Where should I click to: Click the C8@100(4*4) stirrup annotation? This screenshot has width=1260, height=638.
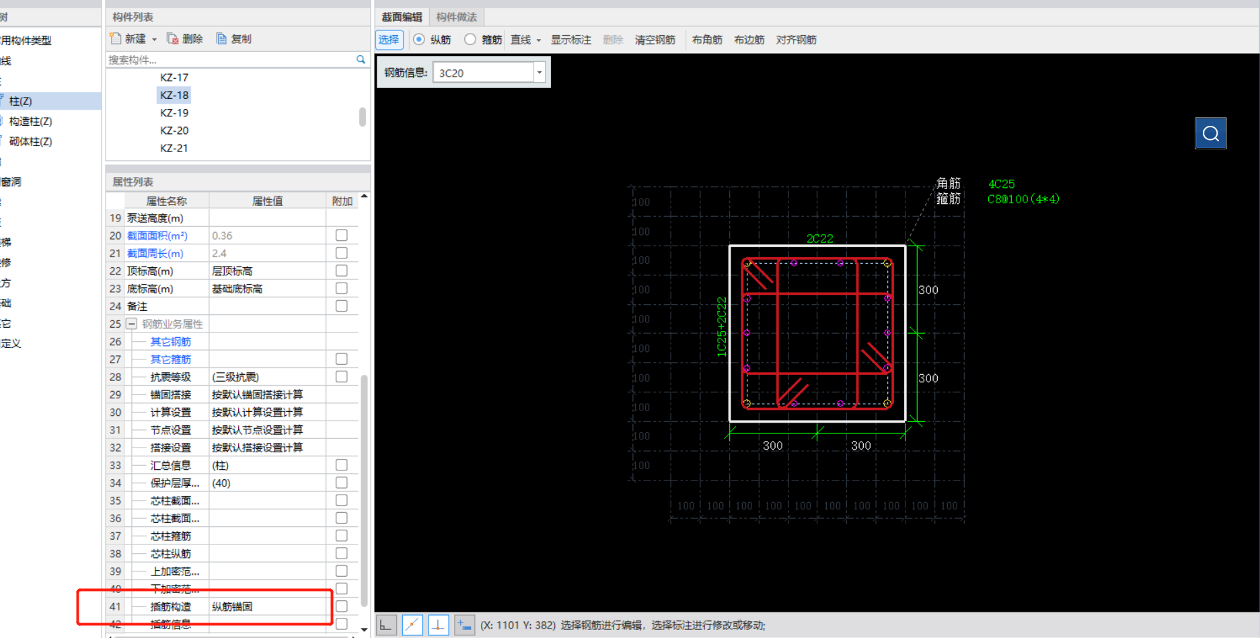1023,199
